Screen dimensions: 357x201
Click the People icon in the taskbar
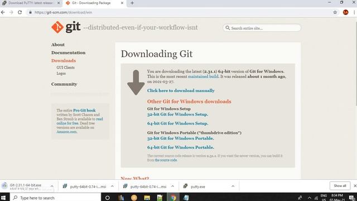point(300,198)
